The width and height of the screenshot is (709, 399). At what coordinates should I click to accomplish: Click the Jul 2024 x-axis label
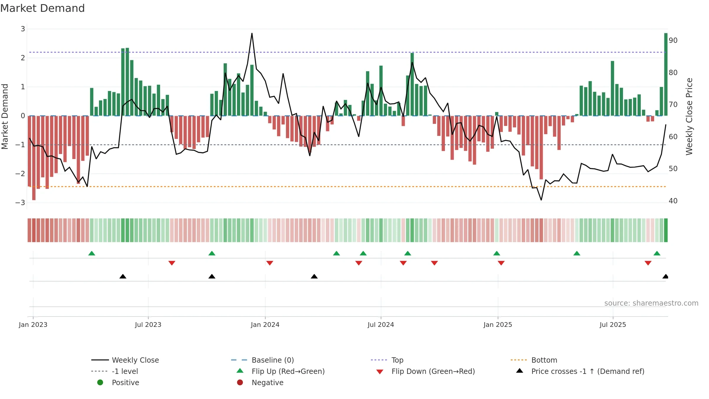point(381,325)
